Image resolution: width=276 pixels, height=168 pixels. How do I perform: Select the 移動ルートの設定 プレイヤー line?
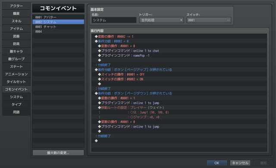click(179, 108)
